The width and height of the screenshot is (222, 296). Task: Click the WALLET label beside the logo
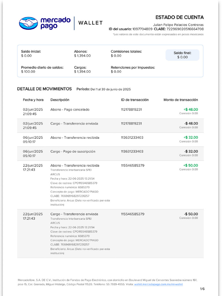(x=90, y=23)
